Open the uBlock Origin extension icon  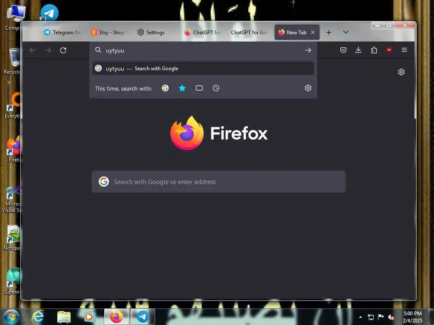tap(389, 50)
